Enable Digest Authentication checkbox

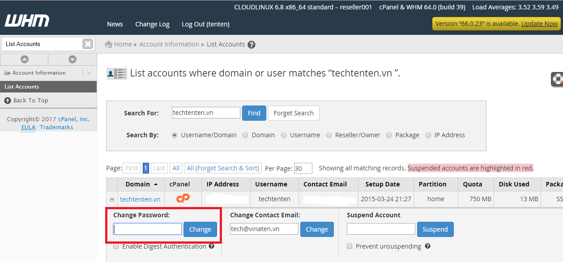coord(116,246)
